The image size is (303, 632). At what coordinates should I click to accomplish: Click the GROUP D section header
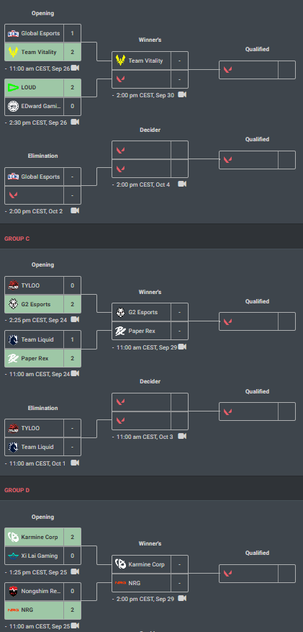(17, 490)
